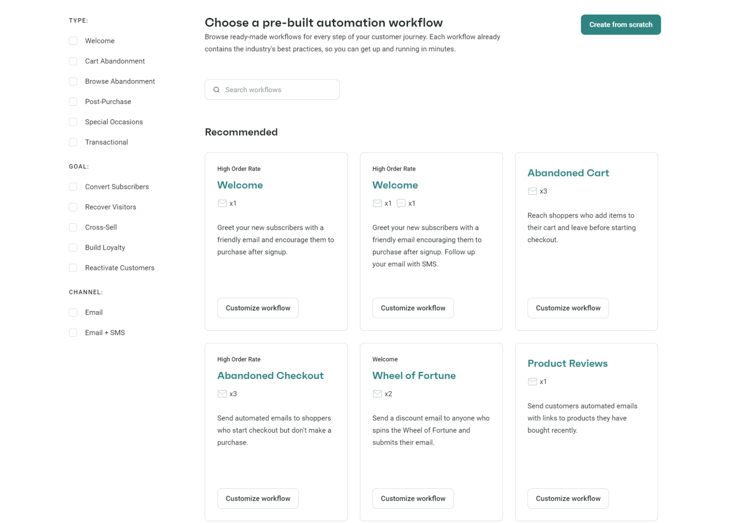Click the Search workflows input field
This screenshot has height=523, width=732.
[x=272, y=89]
